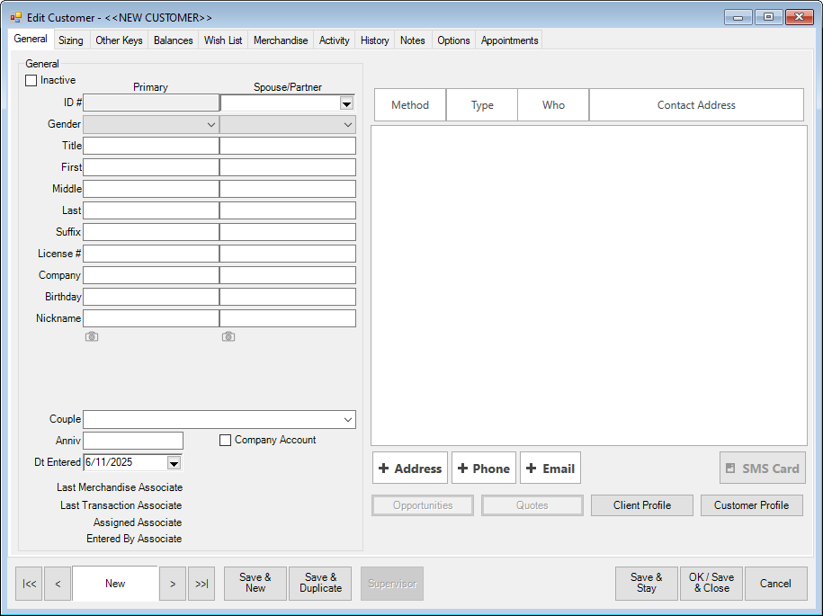
Task: Add a new Phone contact
Action: pyautogui.click(x=484, y=469)
